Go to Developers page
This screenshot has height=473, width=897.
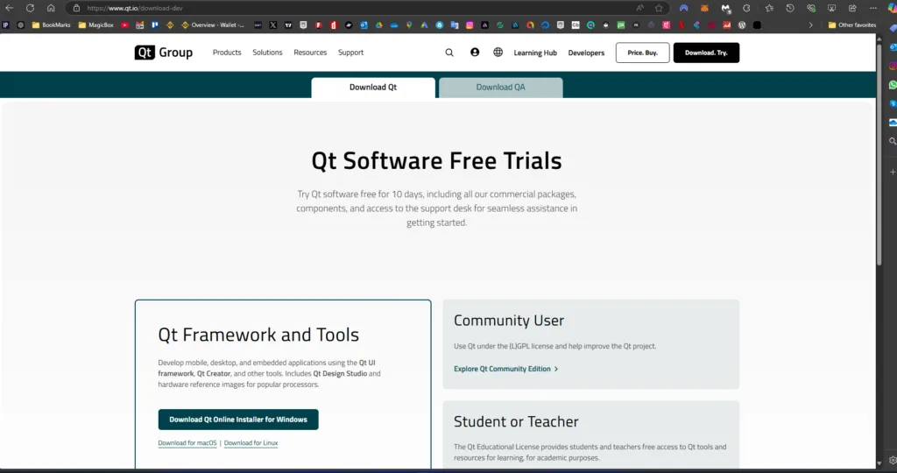(586, 53)
